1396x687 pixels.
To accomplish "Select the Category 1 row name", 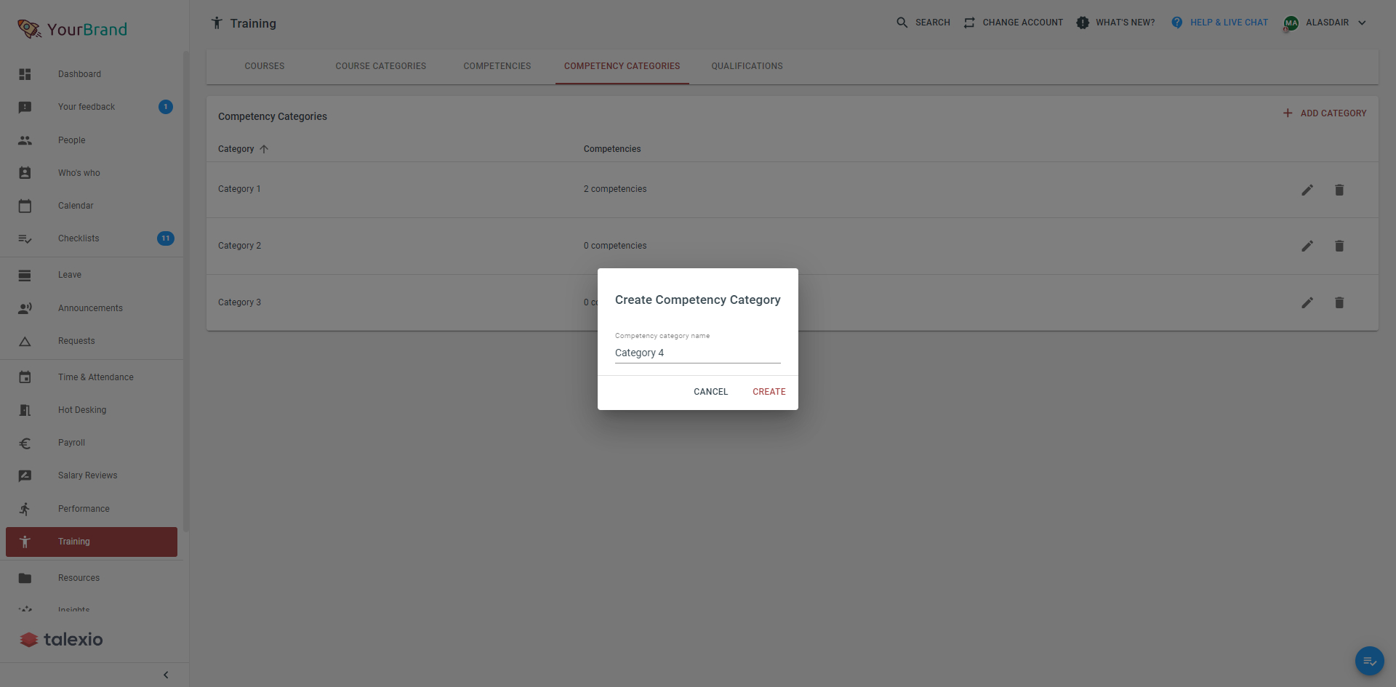I will (x=239, y=189).
